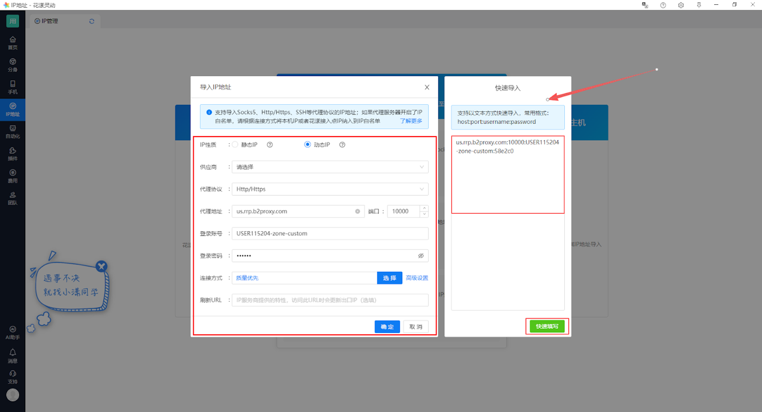762x412 pixels.
Task: Click the green 快速填写 button
Action: (x=547, y=326)
